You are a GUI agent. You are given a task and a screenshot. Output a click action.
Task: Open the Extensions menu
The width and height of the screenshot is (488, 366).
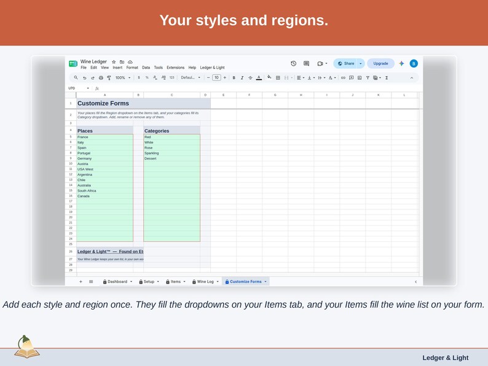[176, 68]
